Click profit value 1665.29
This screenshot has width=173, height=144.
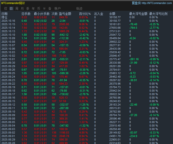tap(64, 31)
